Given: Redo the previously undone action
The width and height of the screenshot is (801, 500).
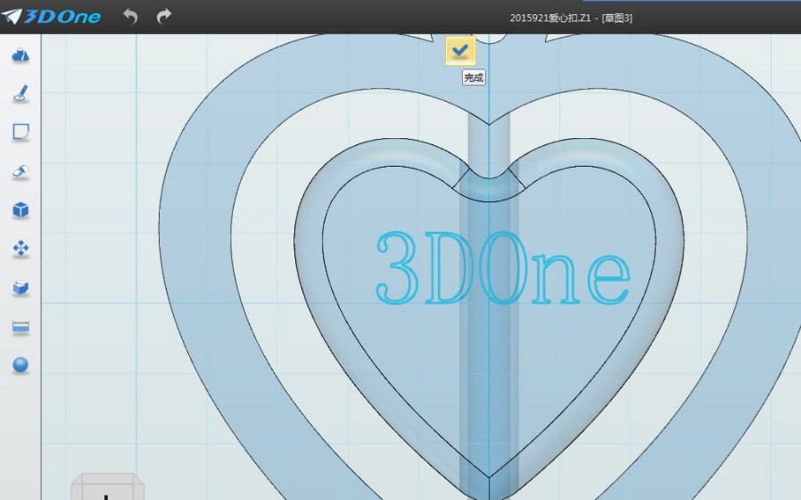Looking at the screenshot, I should 163,16.
